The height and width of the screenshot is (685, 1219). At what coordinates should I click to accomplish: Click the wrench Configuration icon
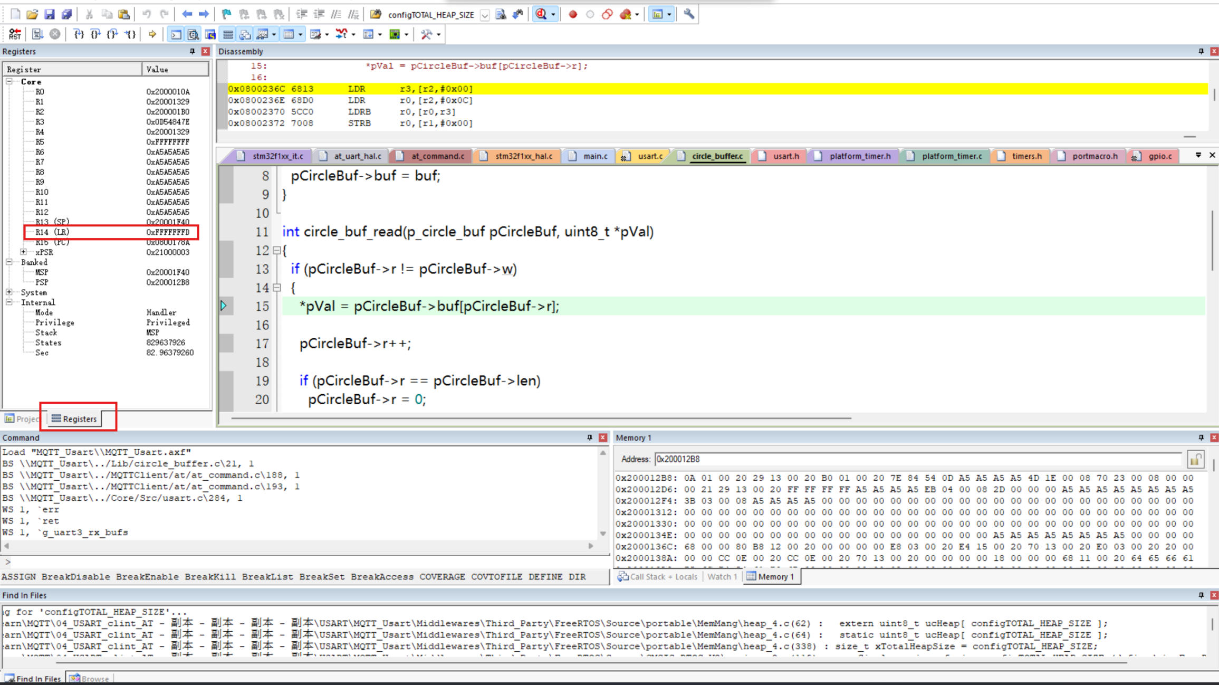click(689, 14)
